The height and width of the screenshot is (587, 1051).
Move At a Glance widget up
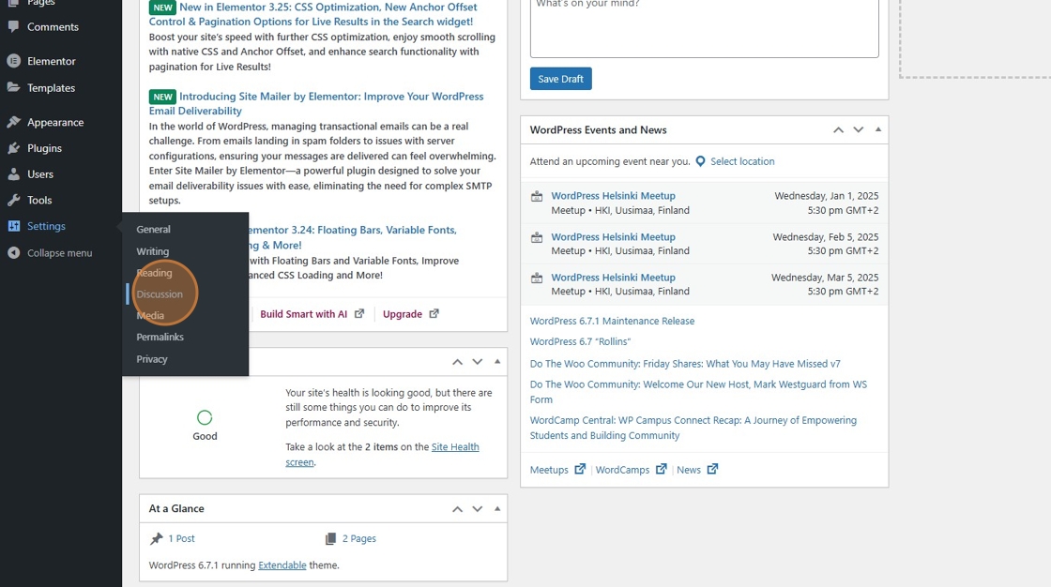[457, 509]
